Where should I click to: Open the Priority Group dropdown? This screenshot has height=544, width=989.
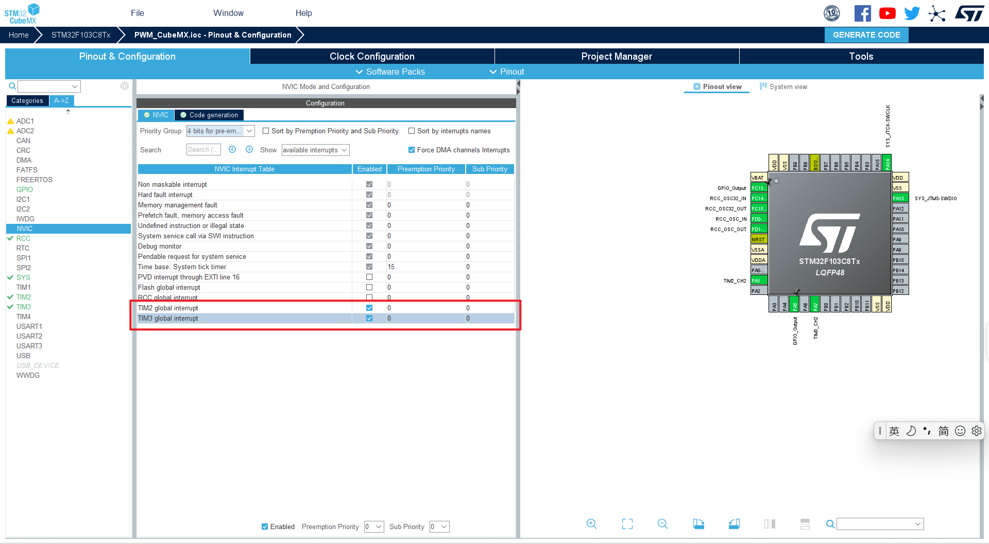[220, 131]
